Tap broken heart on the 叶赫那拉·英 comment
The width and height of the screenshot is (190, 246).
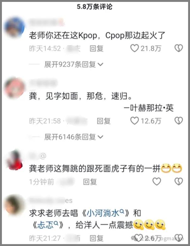tap(179, 121)
